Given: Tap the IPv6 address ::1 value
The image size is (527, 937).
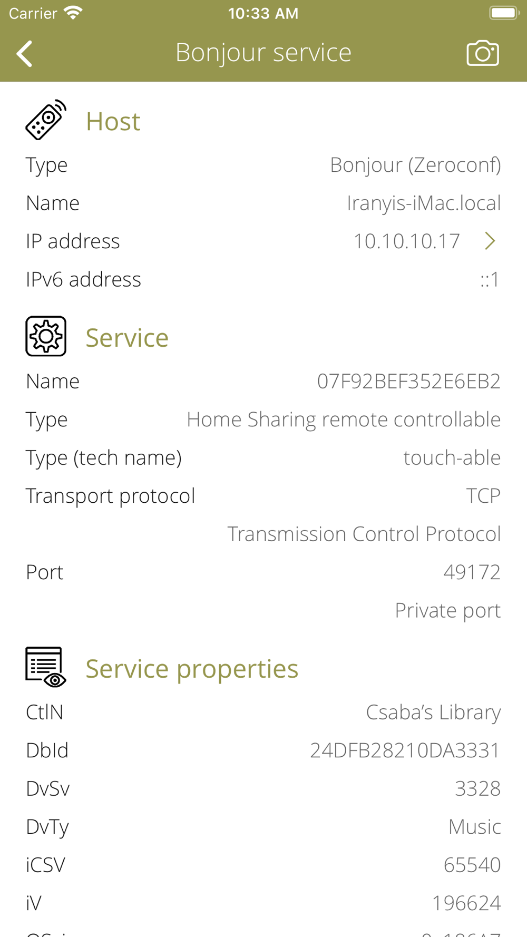Looking at the screenshot, I should 490,279.
